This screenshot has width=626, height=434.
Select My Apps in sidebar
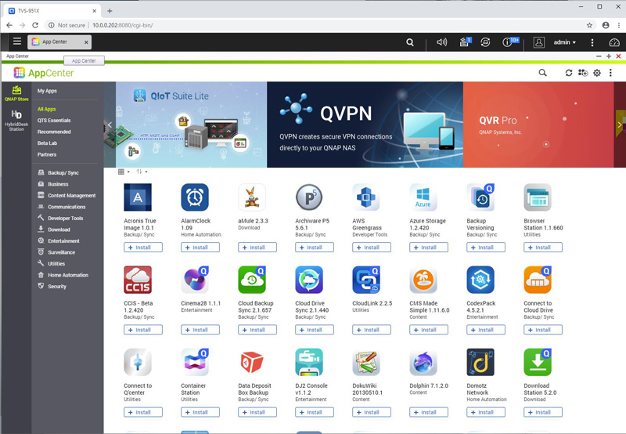(x=47, y=91)
